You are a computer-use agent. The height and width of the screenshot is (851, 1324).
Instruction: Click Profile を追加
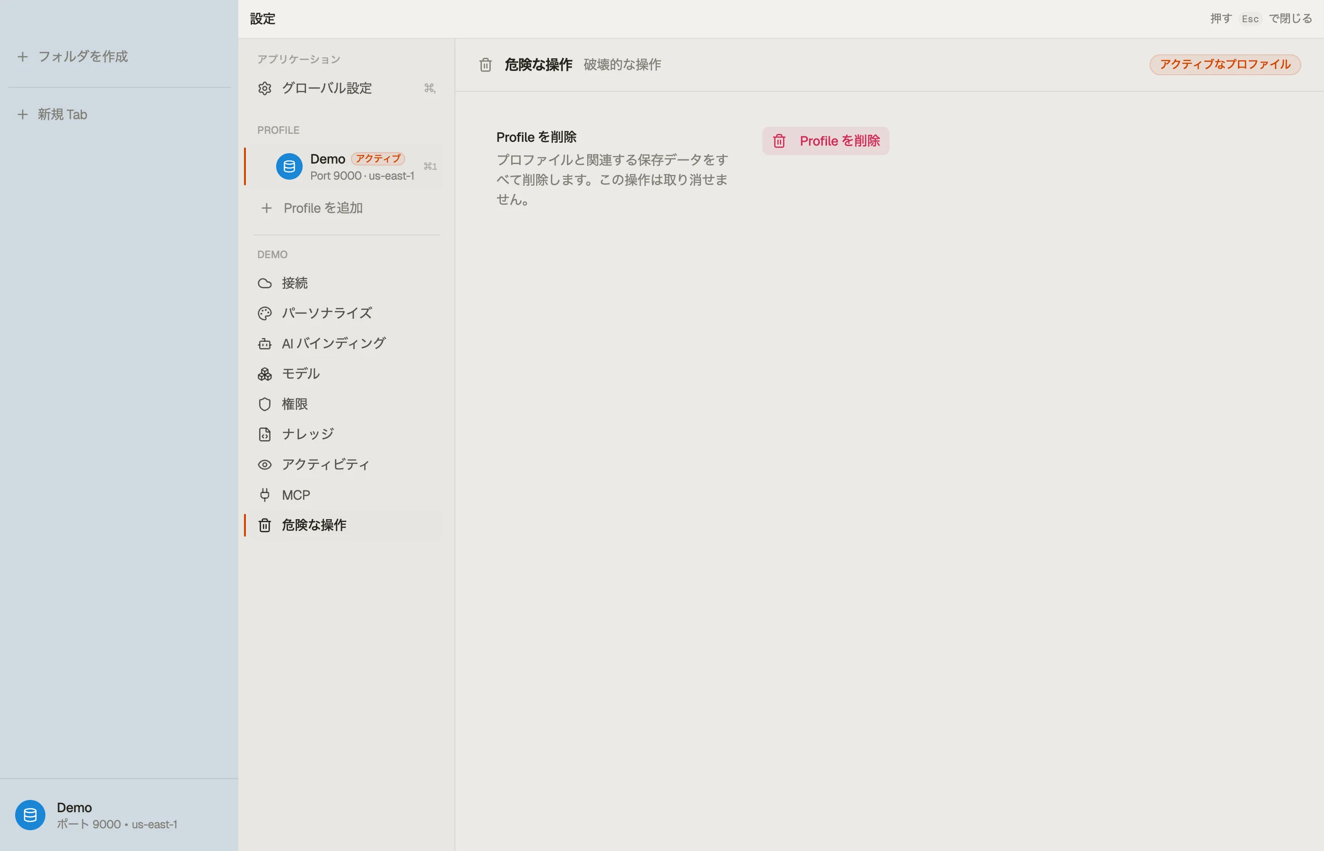coord(347,208)
